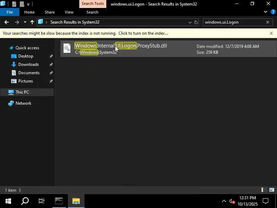Open Network in navigation pane
The height and width of the screenshot is (208, 277).
tap(23, 103)
